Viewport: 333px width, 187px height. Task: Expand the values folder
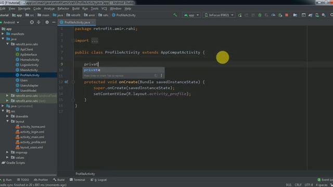click(7, 157)
